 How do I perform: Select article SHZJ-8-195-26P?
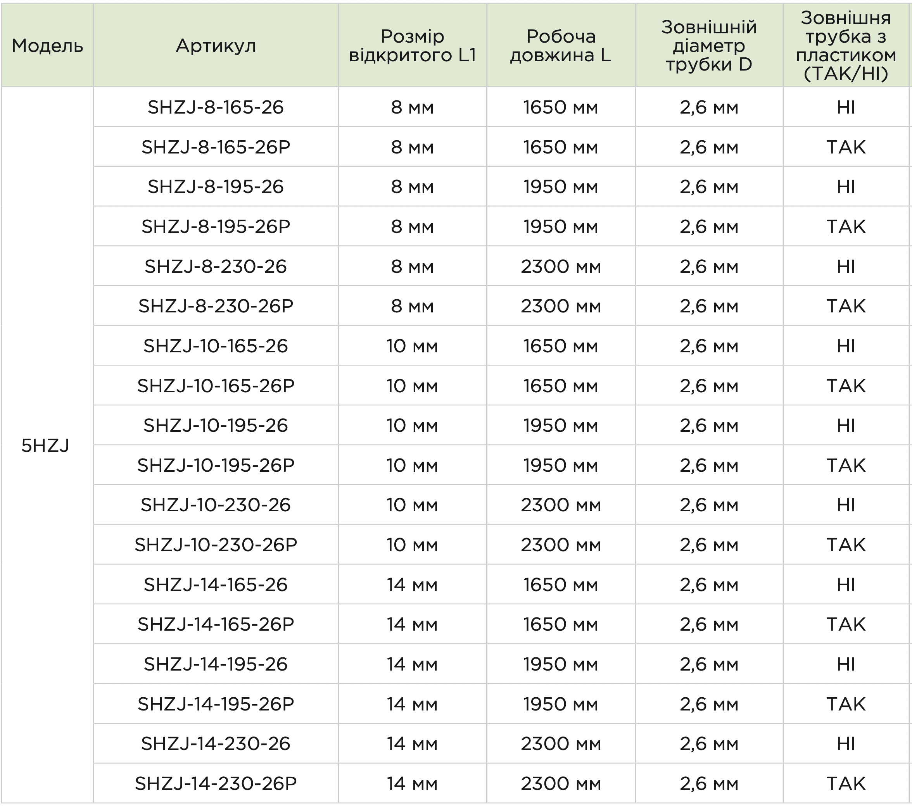tap(216, 227)
